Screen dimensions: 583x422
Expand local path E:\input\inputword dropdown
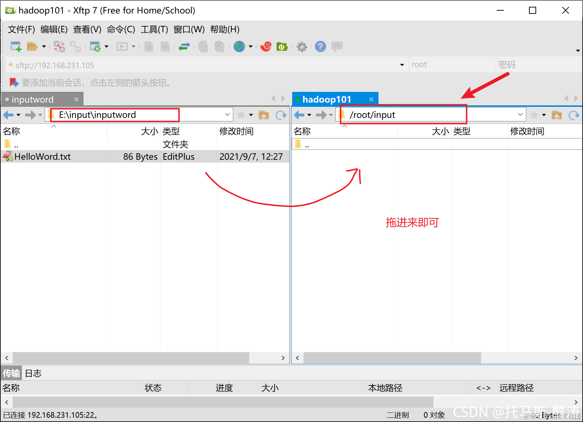(x=227, y=115)
